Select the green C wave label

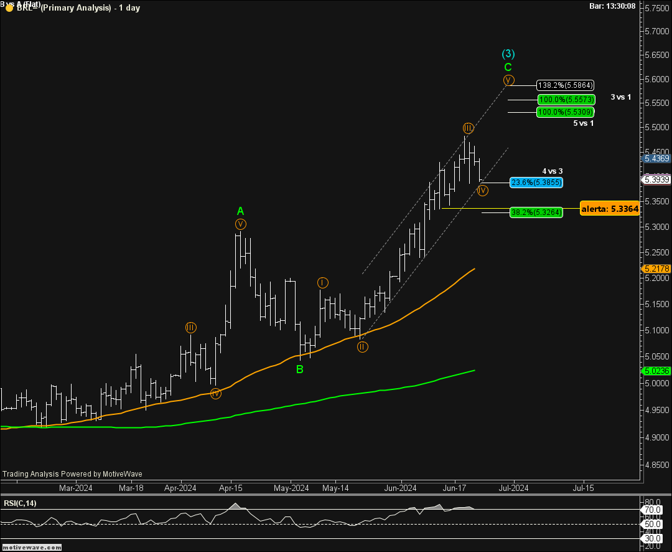(x=508, y=67)
